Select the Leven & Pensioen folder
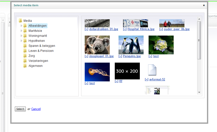 (x=41, y=51)
